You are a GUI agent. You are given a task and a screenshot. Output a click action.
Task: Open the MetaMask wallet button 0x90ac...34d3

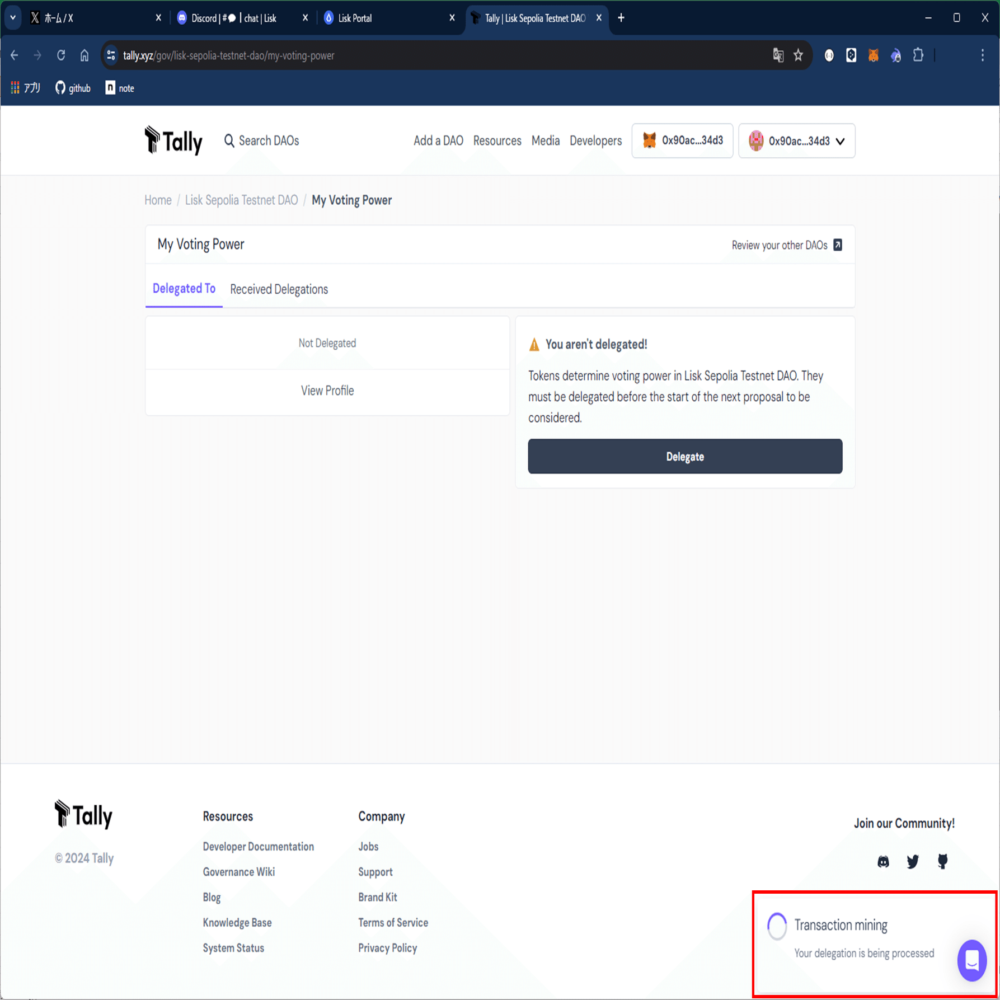[x=682, y=140]
